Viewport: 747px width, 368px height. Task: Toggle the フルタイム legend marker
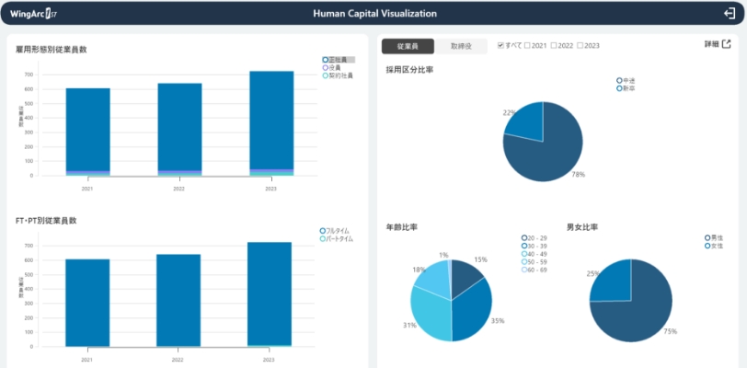[x=323, y=231]
